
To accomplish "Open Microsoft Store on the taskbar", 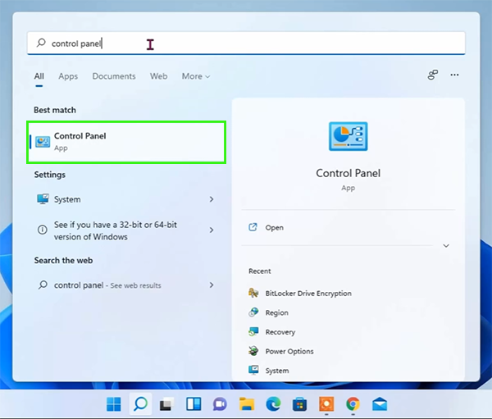I will tap(299, 404).
